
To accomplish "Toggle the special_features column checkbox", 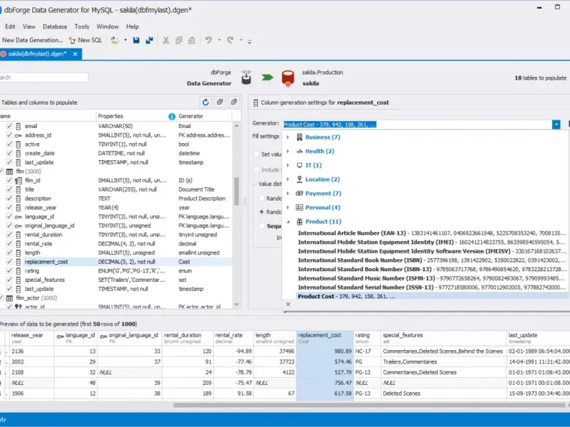I will click(x=9, y=280).
